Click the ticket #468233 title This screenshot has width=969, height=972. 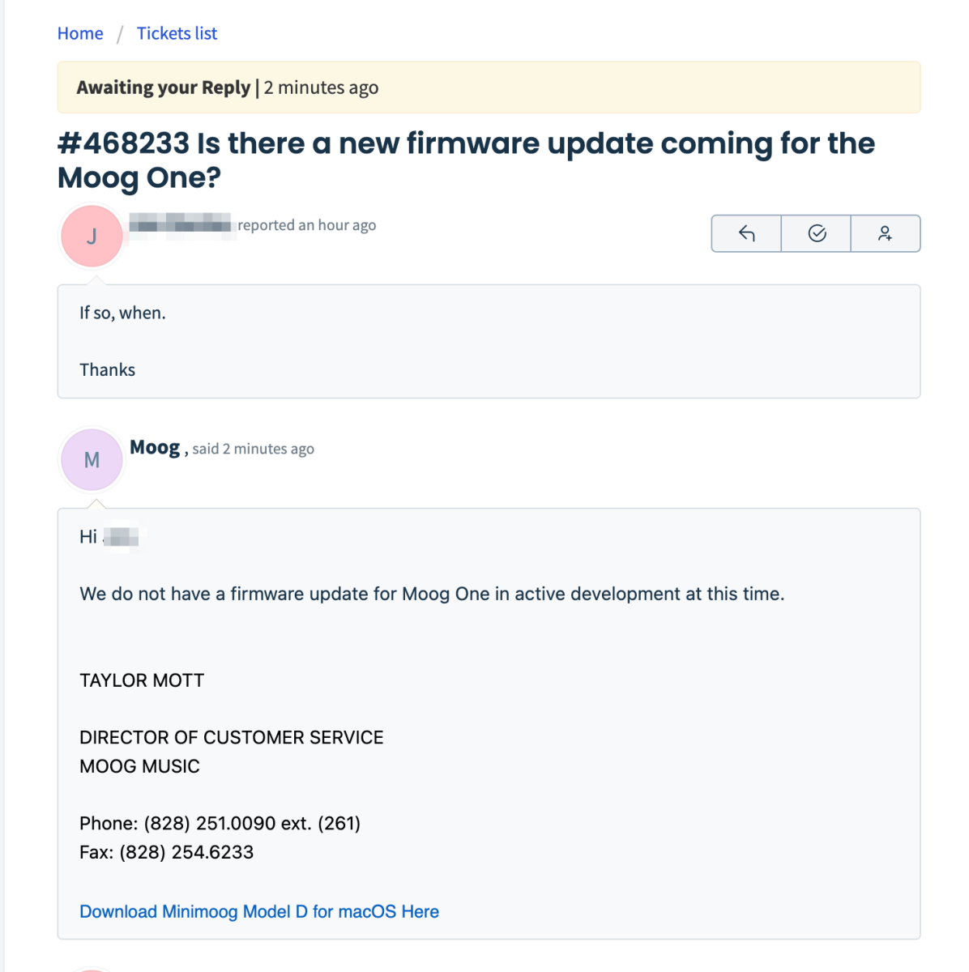pos(466,160)
